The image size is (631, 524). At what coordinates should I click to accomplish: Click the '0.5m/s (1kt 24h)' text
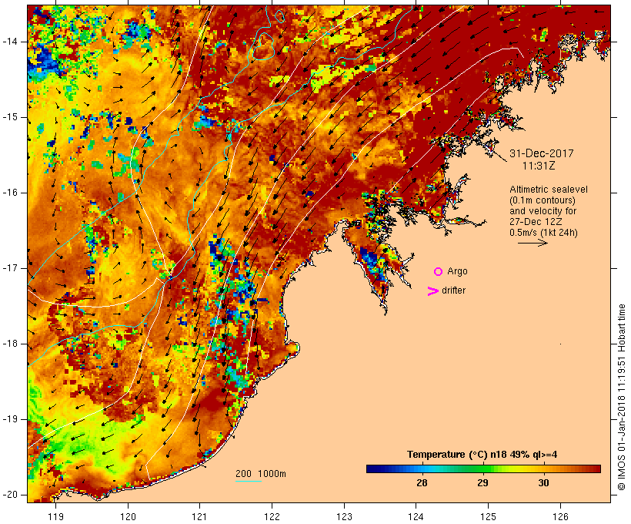543,233
